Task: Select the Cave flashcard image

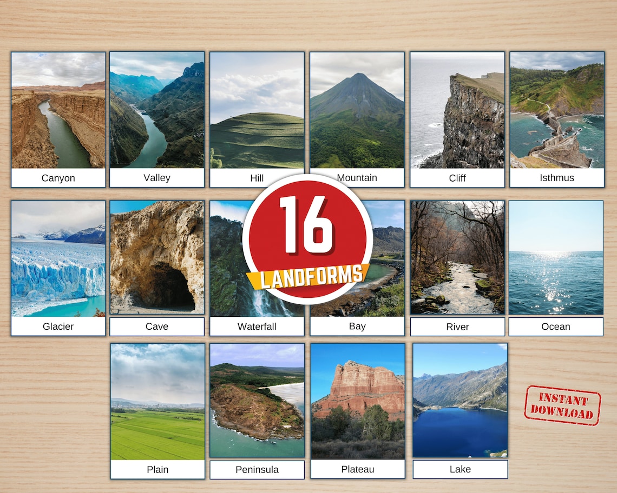Action: point(156,259)
